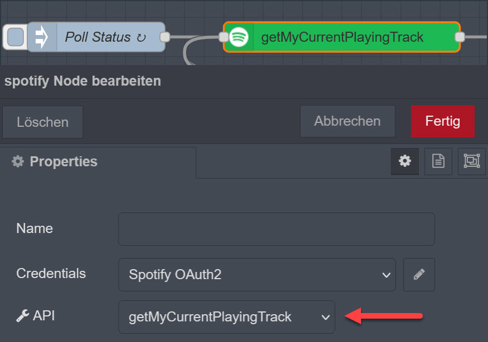Open node description document icon
Image resolution: width=488 pixels, height=342 pixels.
click(438, 161)
